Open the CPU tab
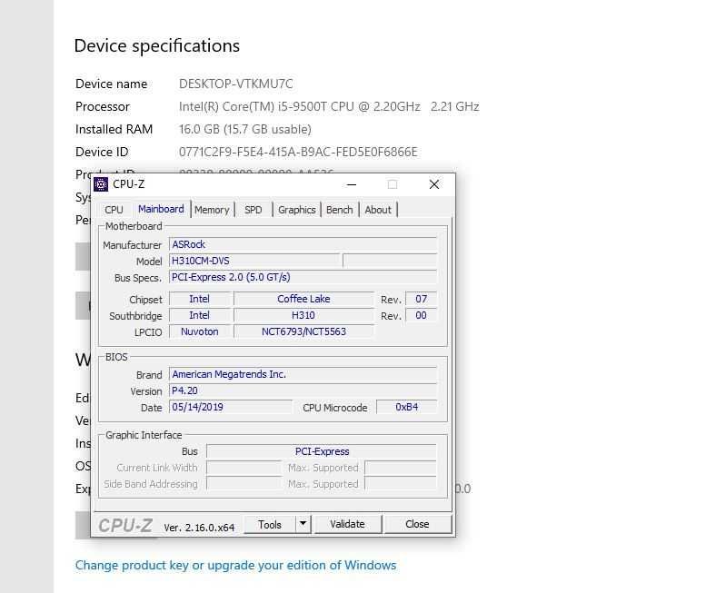Screen dimensions: 716x593 (114, 210)
